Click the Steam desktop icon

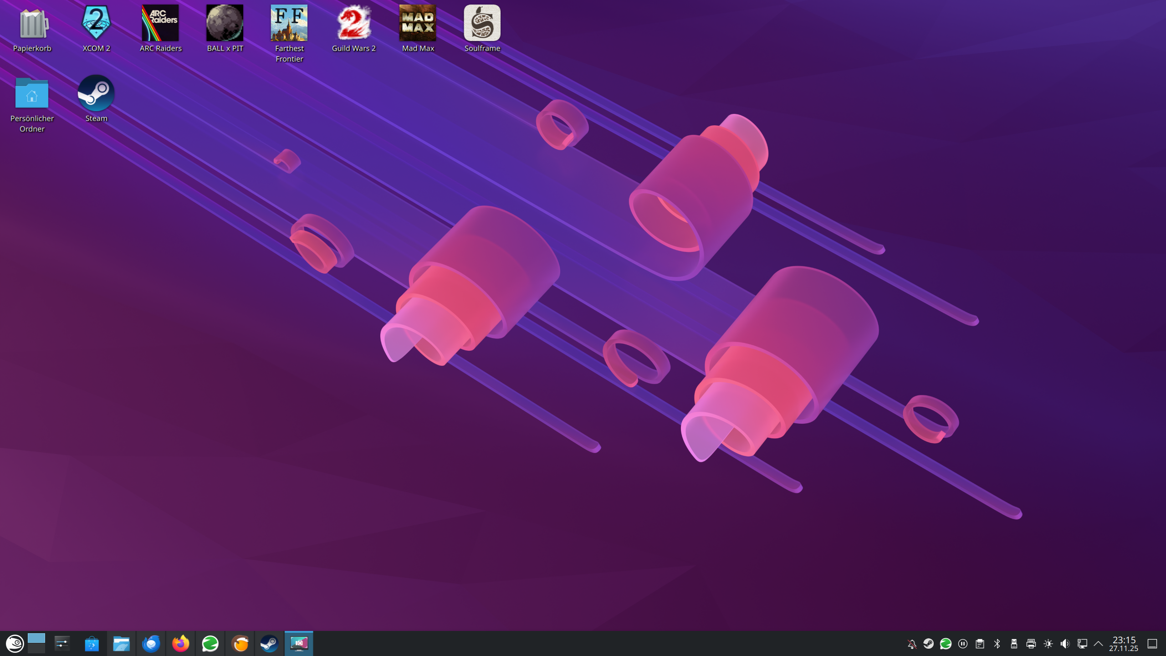coord(96,94)
